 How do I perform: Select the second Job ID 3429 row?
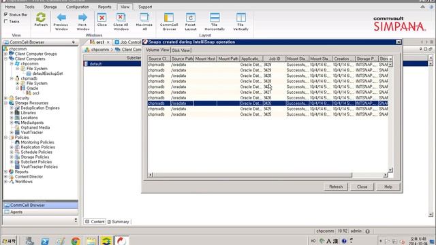click(268, 70)
